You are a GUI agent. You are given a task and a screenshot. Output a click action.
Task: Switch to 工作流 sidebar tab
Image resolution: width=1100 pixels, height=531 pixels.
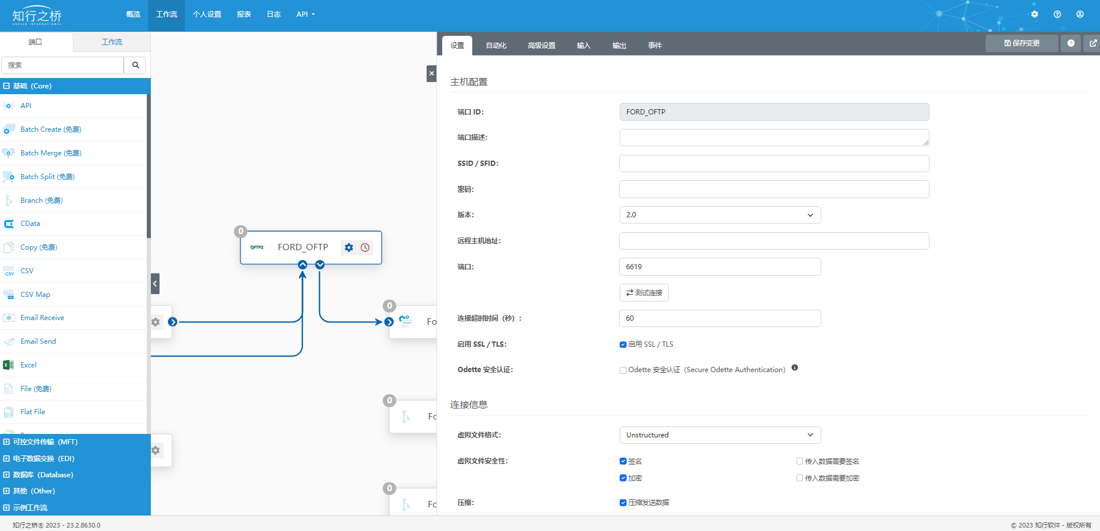coord(112,42)
